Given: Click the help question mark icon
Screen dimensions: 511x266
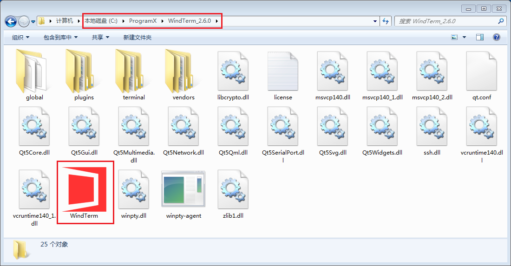Looking at the screenshot, I should 496,37.
